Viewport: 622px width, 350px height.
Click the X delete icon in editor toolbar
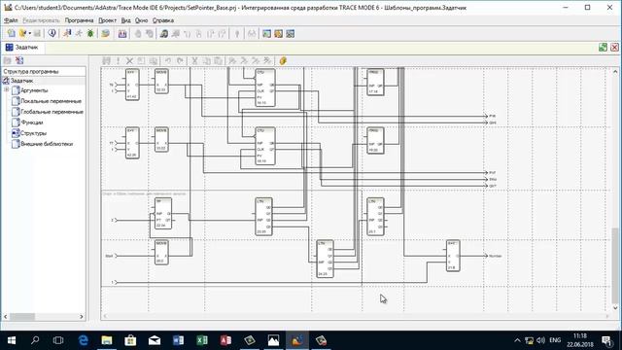tap(129, 60)
